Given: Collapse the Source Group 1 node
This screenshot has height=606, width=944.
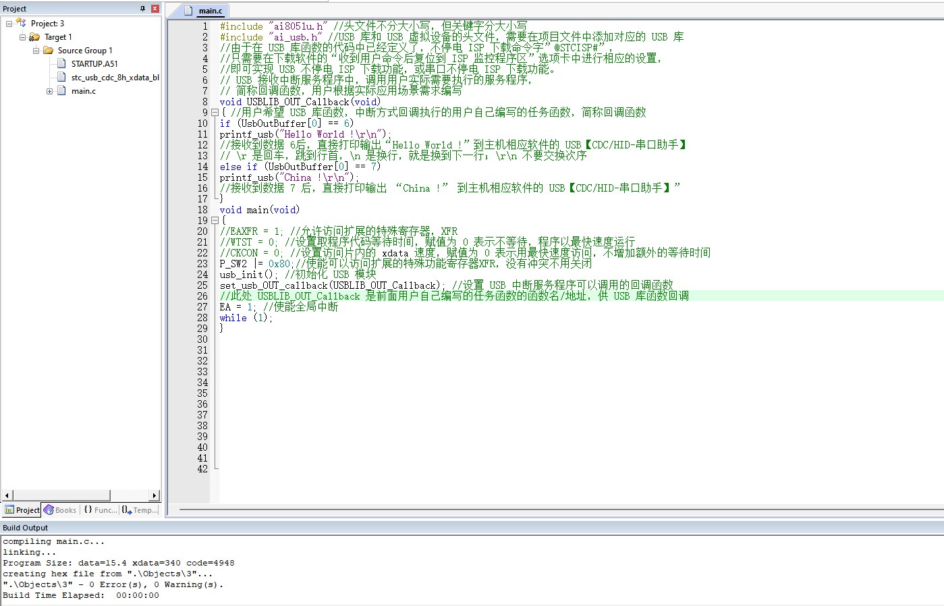Looking at the screenshot, I should (36, 51).
